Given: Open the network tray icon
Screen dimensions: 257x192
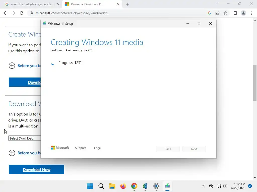Looking at the screenshot, I should (x=219, y=186).
